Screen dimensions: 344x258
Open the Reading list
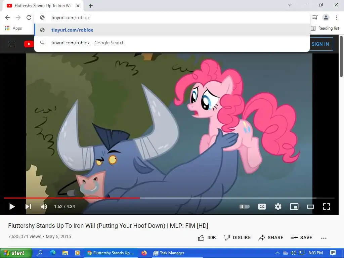click(325, 28)
